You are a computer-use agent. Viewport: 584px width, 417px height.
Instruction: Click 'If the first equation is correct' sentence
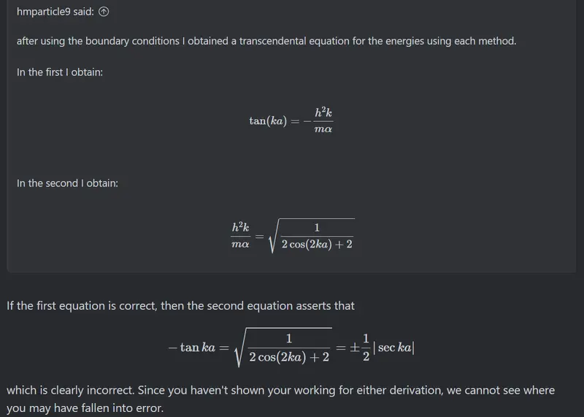click(180, 305)
